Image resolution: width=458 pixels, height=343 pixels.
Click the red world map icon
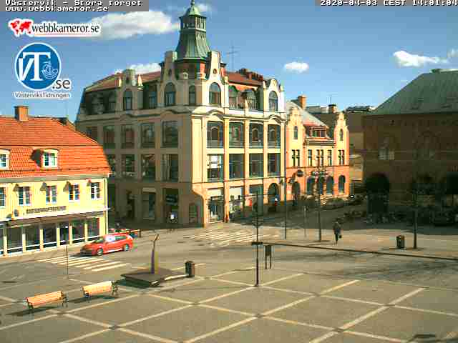click(21, 27)
